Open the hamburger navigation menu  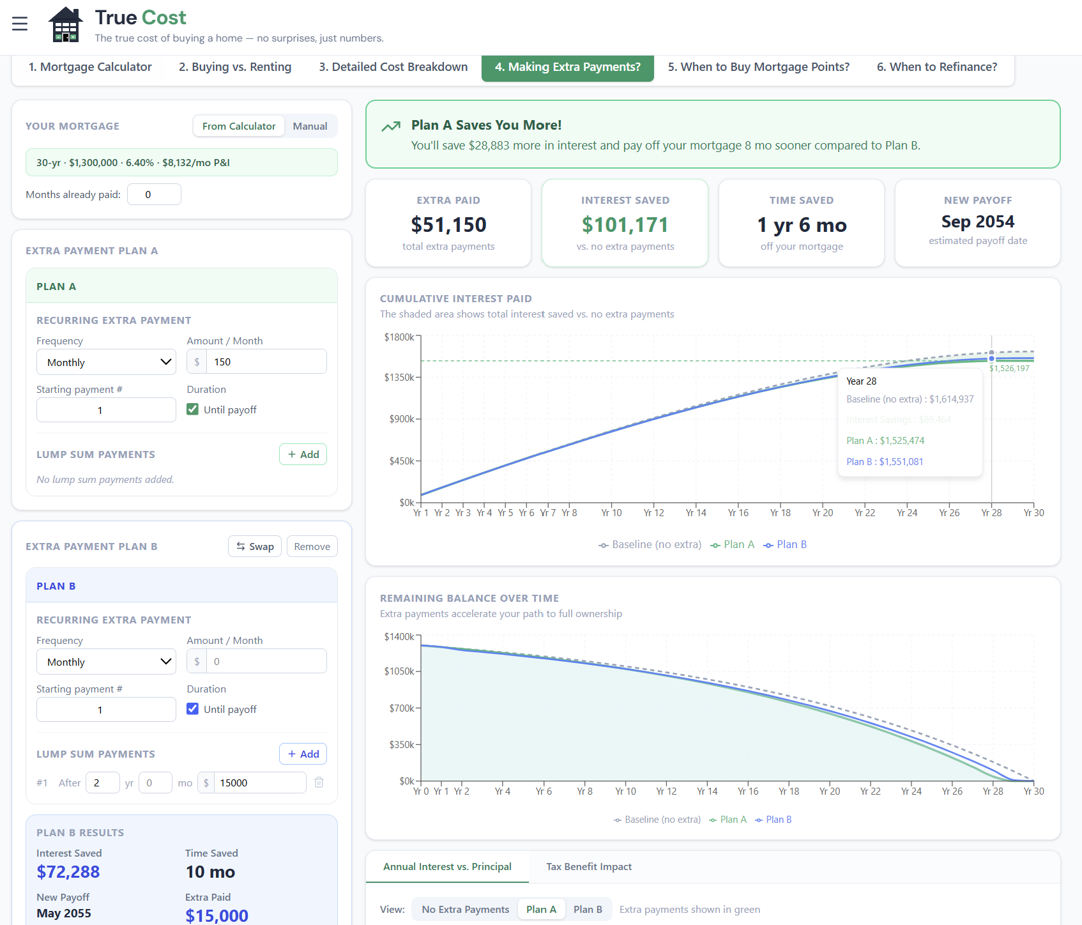click(20, 24)
